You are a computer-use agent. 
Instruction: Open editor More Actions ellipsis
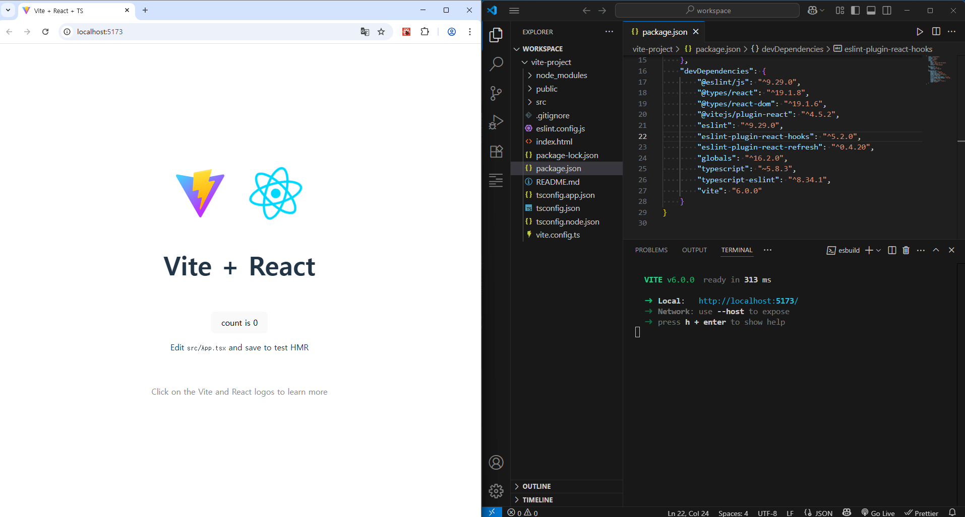(x=952, y=32)
